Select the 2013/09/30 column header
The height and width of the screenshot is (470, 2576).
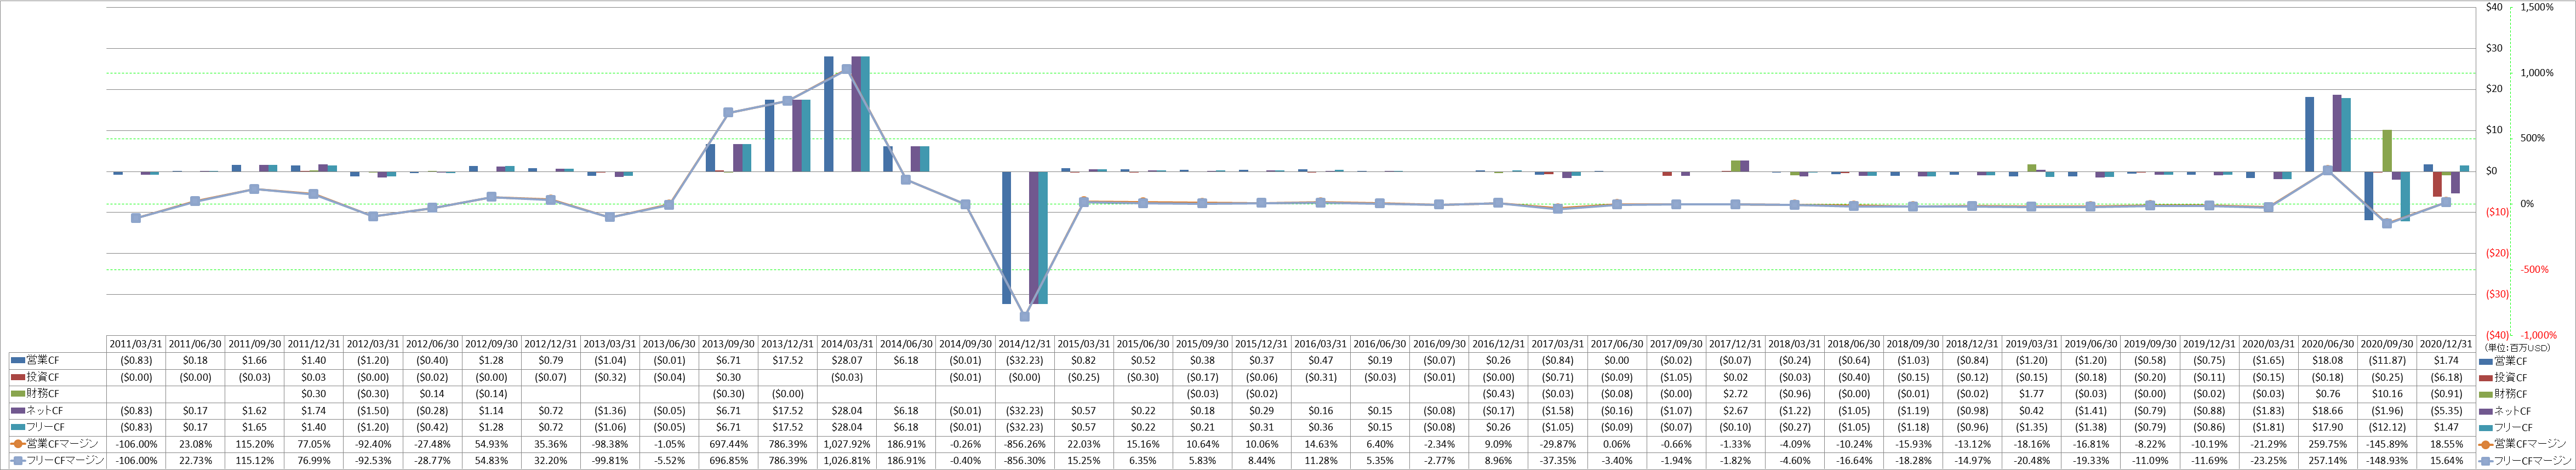pos(728,344)
